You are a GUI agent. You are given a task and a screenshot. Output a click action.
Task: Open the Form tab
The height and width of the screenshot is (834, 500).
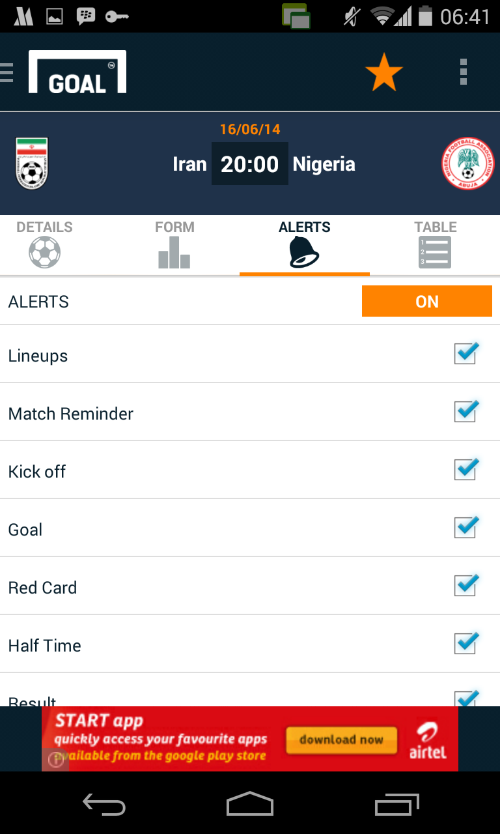[174, 244]
